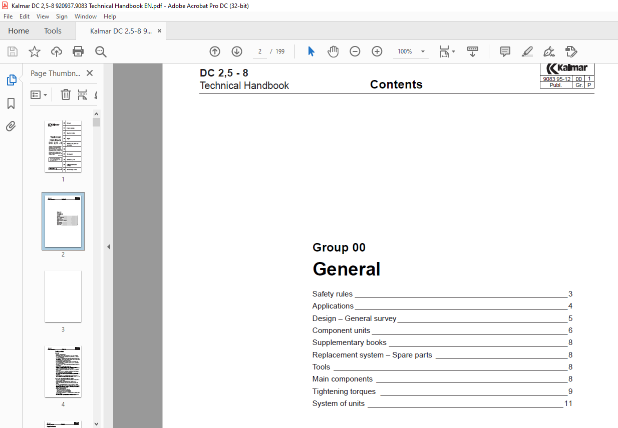Open the zoom level dropdown
The height and width of the screenshot is (428, 618).
point(423,51)
